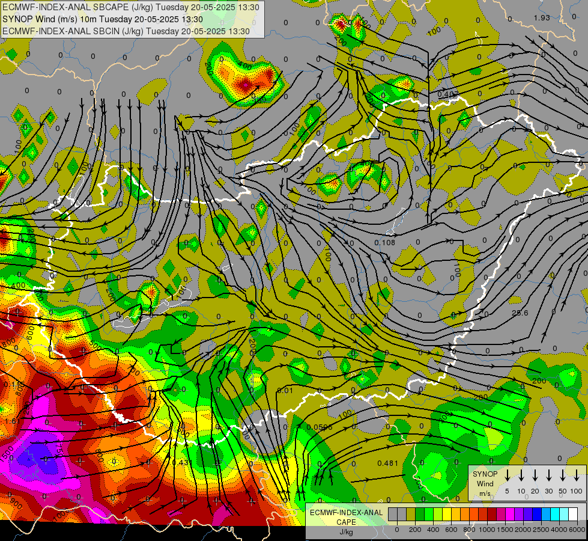This screenshot has width=588, height=541.
Task: Click the 0.407 value on the map
Action: point(448,94)
